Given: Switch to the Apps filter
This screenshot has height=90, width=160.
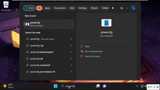Looking at the screenshot, I should tap(47, 8).
